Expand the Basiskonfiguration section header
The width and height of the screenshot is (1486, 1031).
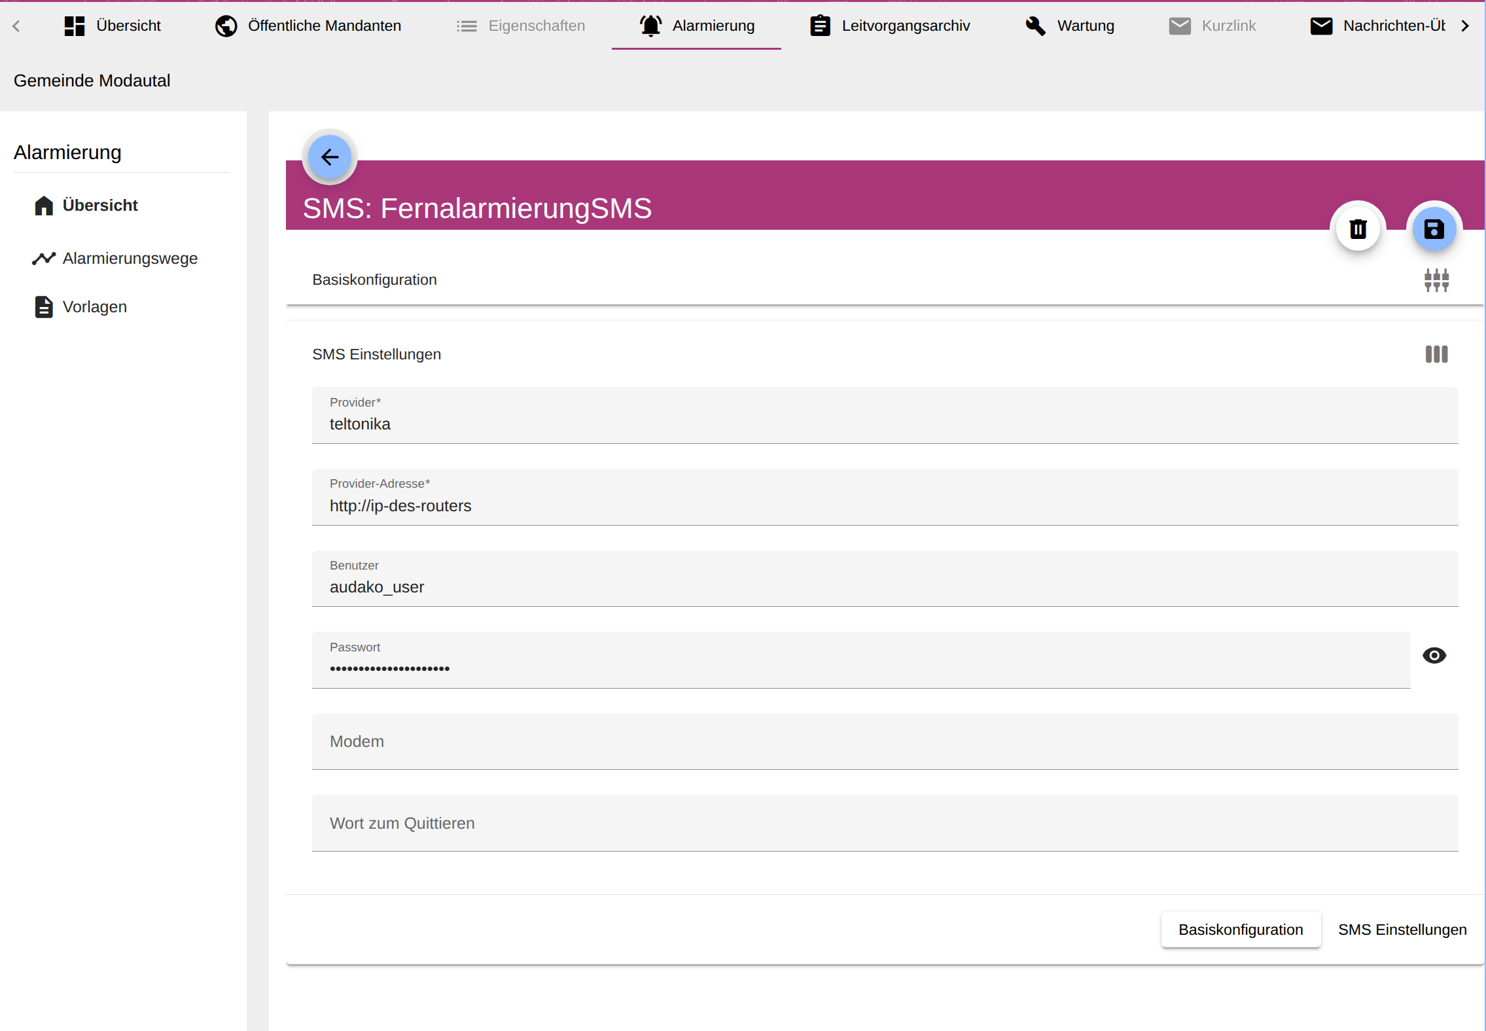coord(374,280)
